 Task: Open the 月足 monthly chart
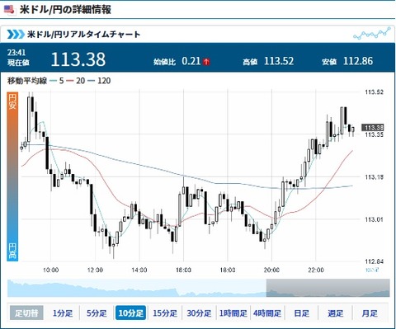(370, 313)
